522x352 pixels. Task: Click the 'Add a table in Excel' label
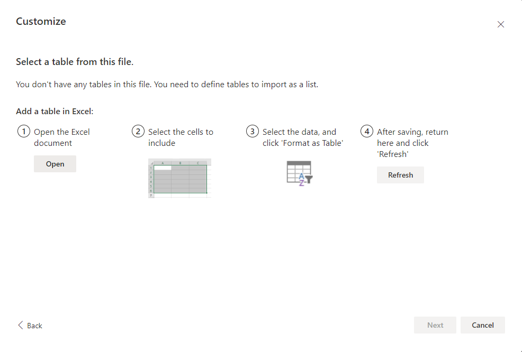pyautogui.click(x=55, y=111)
